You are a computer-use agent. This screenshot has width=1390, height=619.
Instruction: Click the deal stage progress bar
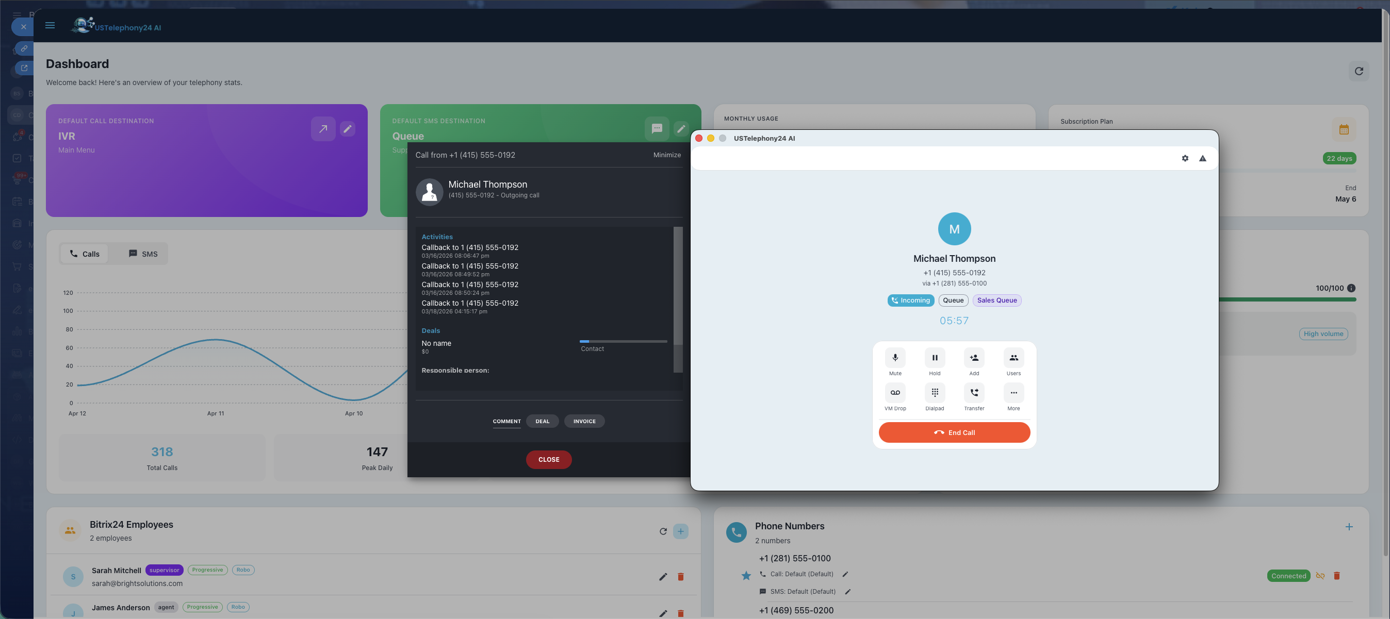pos(623,342)
